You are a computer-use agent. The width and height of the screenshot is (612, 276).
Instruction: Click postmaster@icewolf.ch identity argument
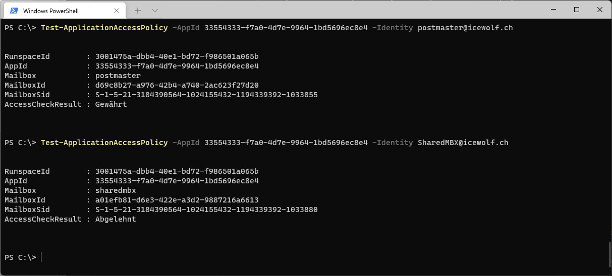(x=465, y=28)
